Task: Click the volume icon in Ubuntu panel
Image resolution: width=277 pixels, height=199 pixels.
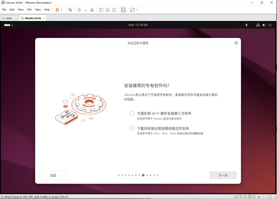Action: pyautogui.click(x=264, y=25)
